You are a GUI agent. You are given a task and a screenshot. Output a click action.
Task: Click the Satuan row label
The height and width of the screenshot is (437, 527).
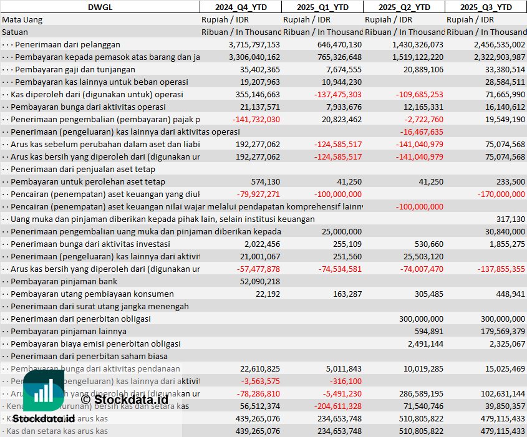[x=15, y=32]
